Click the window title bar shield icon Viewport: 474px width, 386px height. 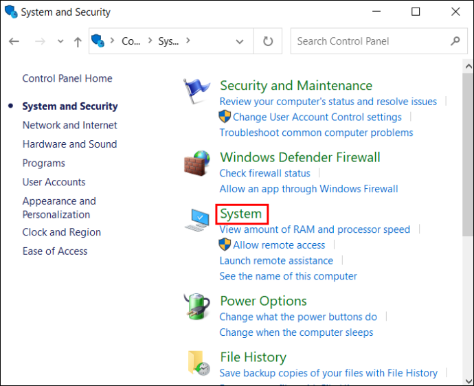(11, 12)
